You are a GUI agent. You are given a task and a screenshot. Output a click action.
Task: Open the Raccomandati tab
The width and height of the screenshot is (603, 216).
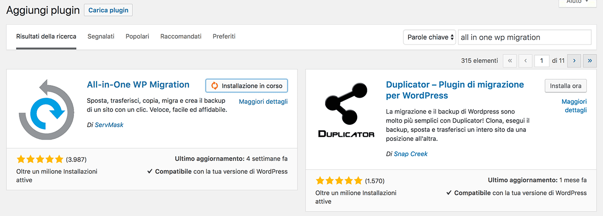(x=181, y=36)
